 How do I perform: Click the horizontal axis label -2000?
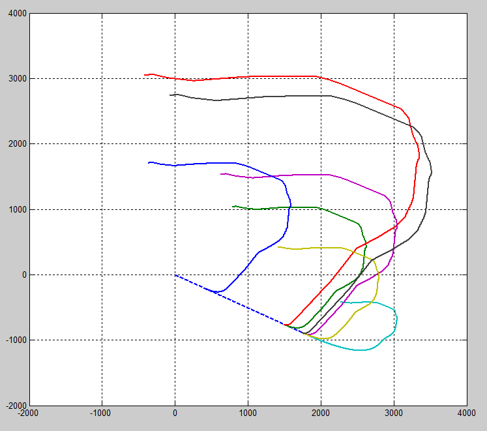click(28, 413)
